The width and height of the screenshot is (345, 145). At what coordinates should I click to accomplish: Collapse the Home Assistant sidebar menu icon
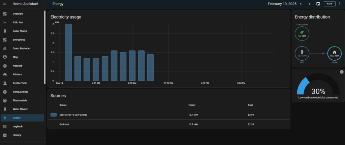tap(5, 4)
